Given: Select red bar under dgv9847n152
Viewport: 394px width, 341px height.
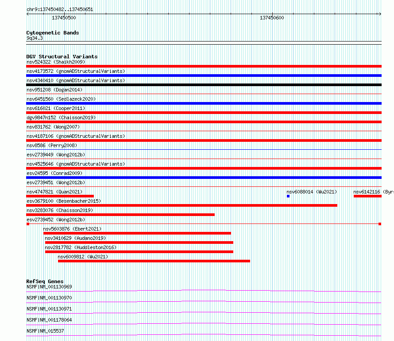Looking at the screenshot, I should 204,122.
